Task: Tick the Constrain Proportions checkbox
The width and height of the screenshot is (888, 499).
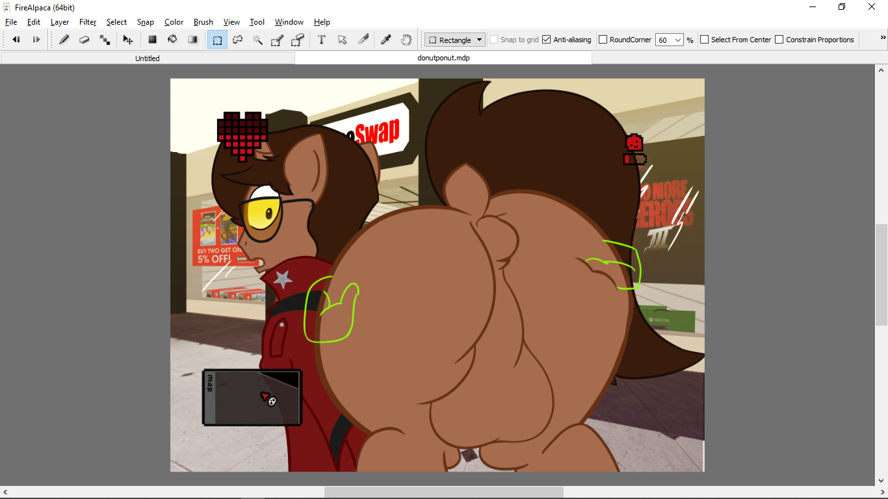Action: pos(779,40)
